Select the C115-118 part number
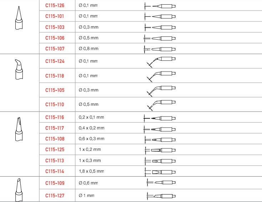The image size is (262, 202). click(55, 76)
